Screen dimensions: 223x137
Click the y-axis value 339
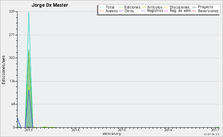pos(12,11)
